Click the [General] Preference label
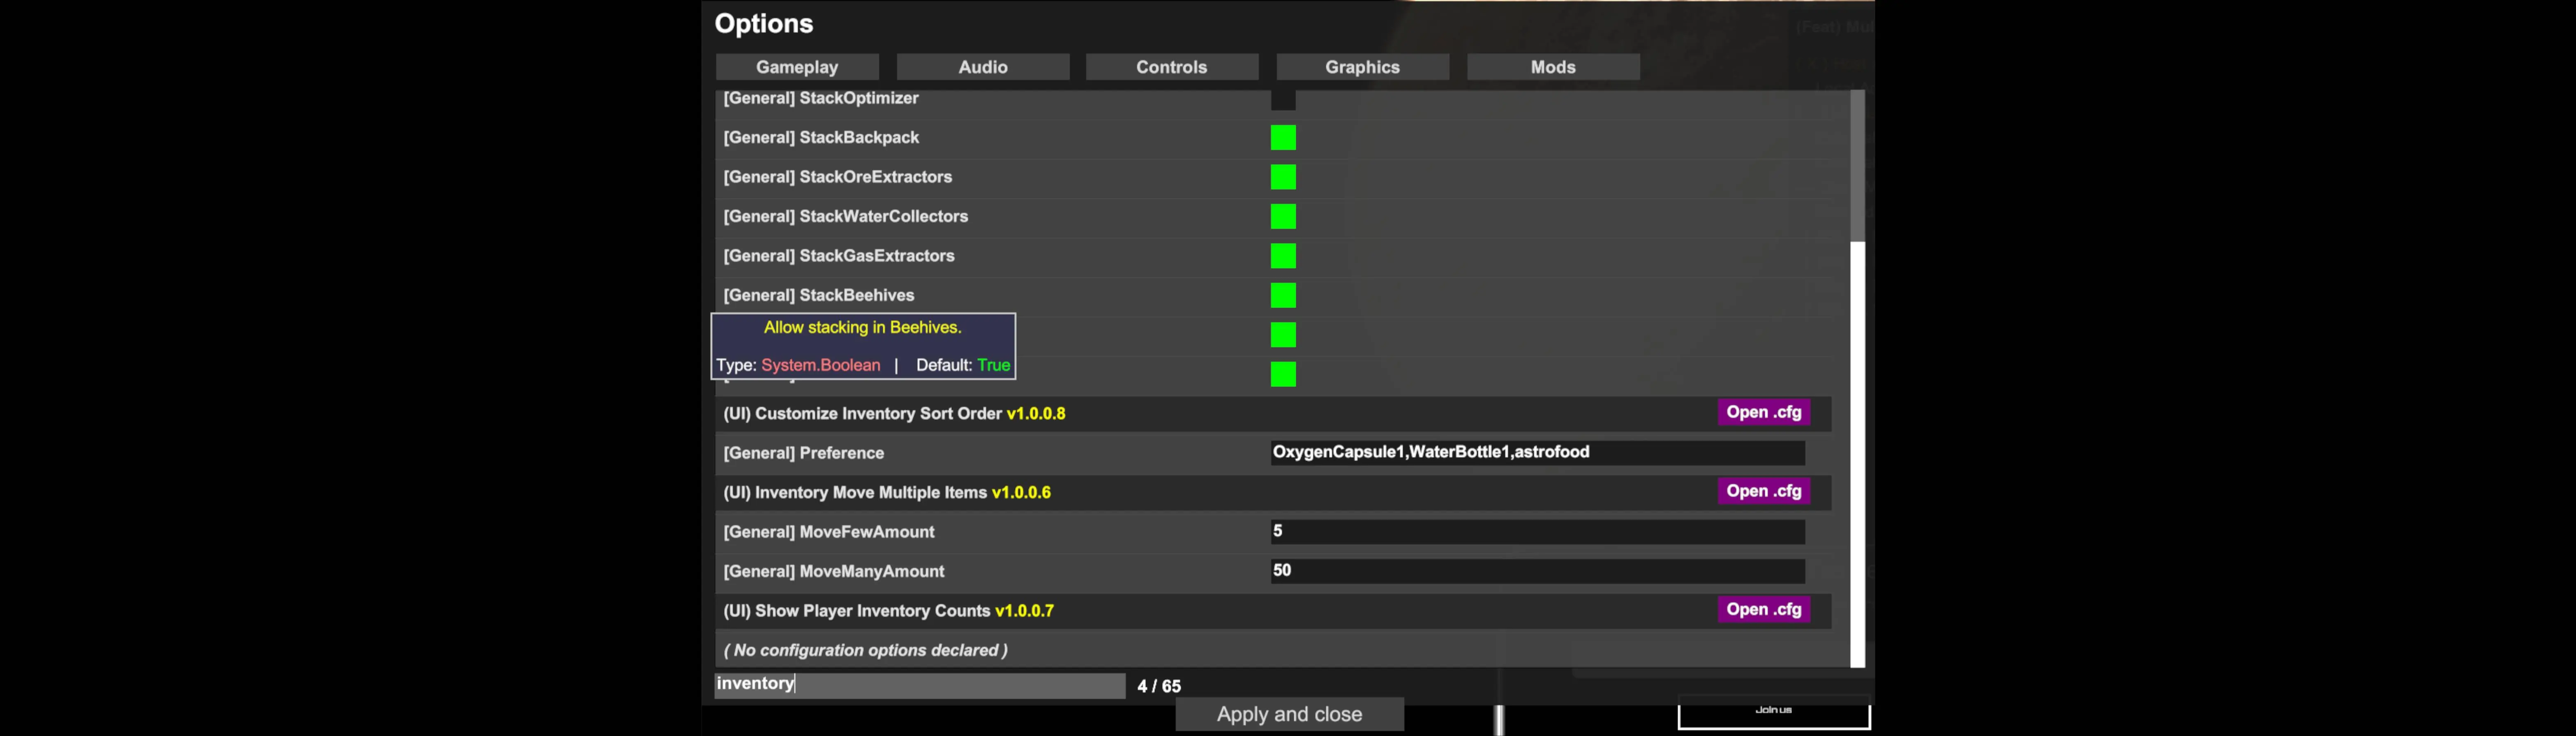The height and width of the screenshot is (736, 2576). (804, 453)
